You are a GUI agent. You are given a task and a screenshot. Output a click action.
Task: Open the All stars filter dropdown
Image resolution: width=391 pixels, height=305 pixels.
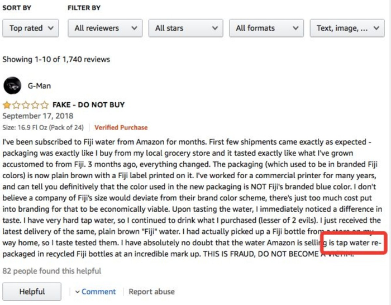185,28
